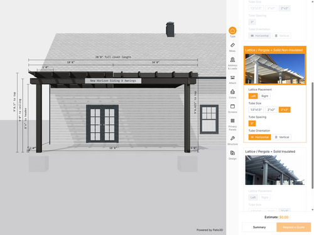Click the 20'0" full cover length dimension
The image size is (314, 235).
[113, 57]
